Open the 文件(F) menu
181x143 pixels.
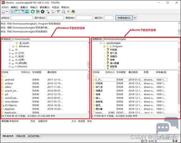[5, 8]
